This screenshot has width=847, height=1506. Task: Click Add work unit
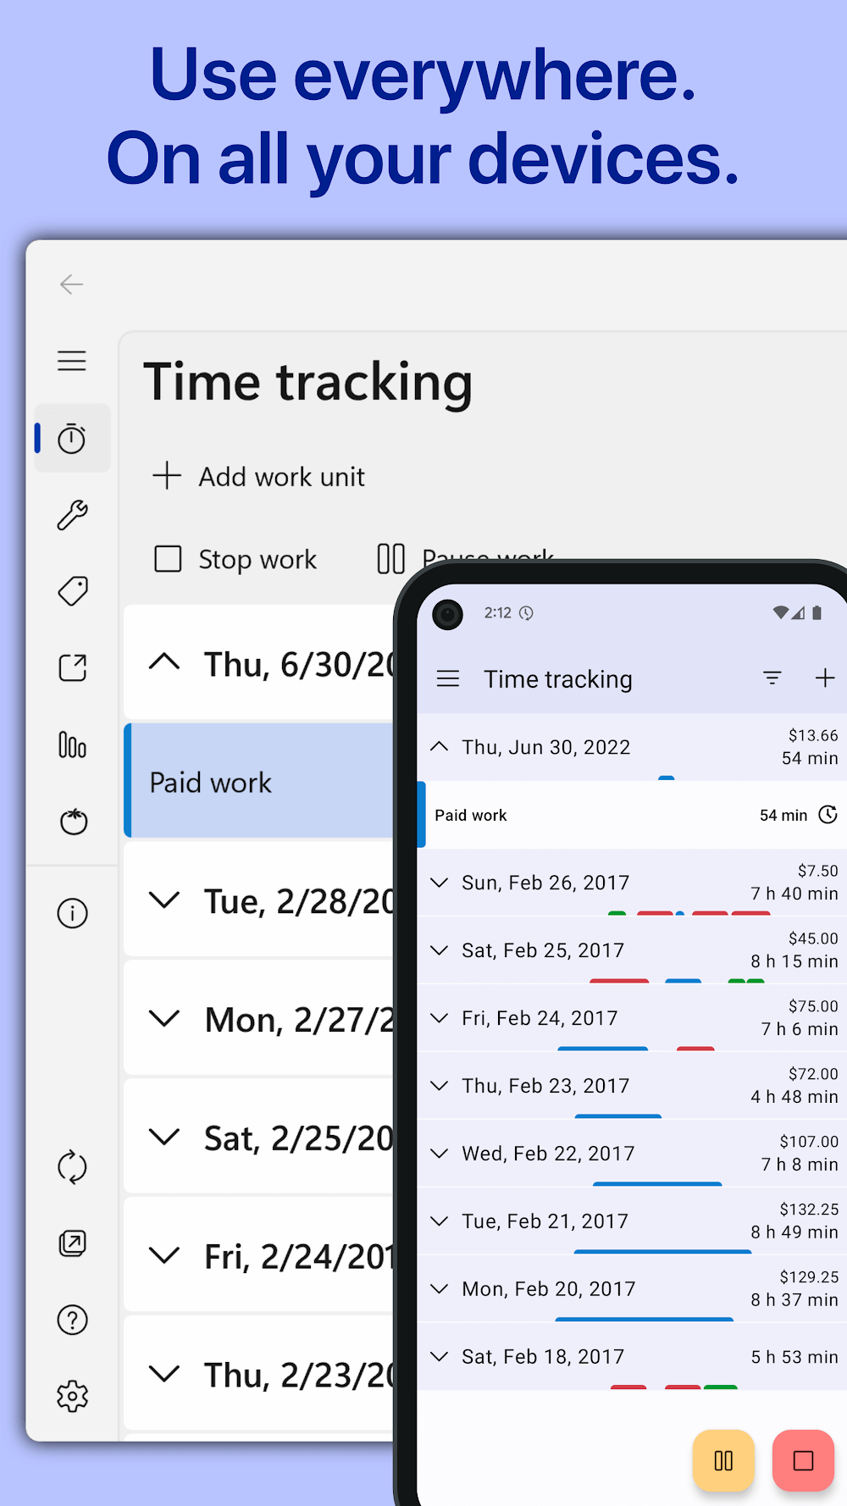[x=259, y=477]
